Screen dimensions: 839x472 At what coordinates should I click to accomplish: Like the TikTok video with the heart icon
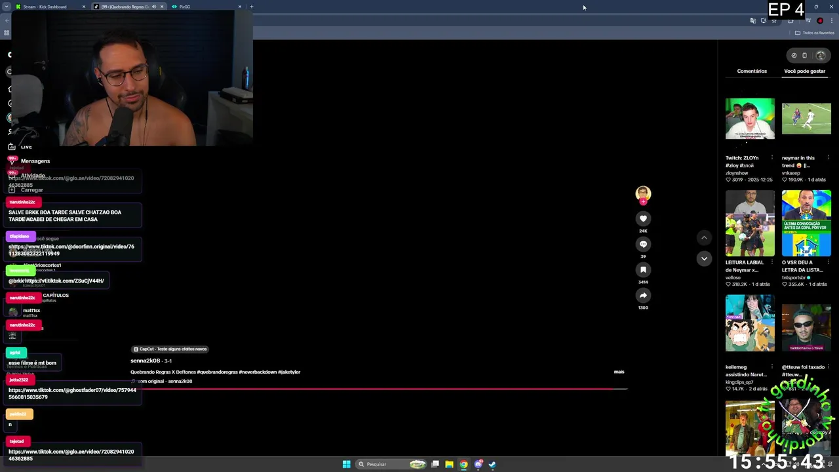(x=643, y=218)
